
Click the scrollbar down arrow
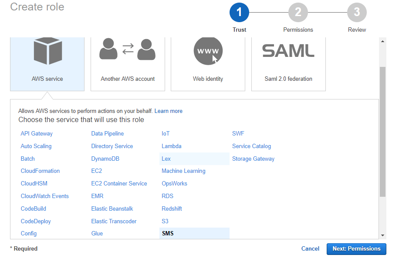(382, 235)
